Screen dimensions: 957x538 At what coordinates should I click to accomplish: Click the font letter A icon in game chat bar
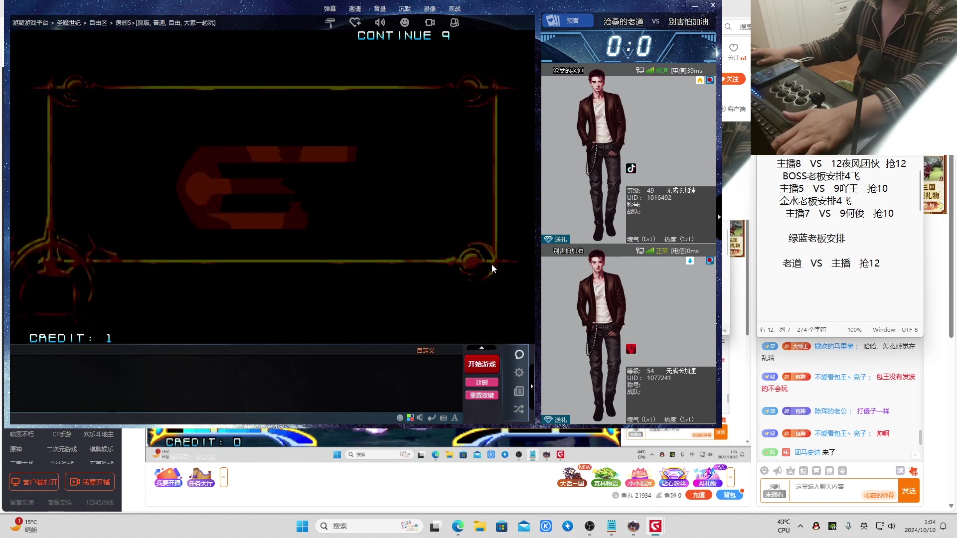tap(455, 418)
